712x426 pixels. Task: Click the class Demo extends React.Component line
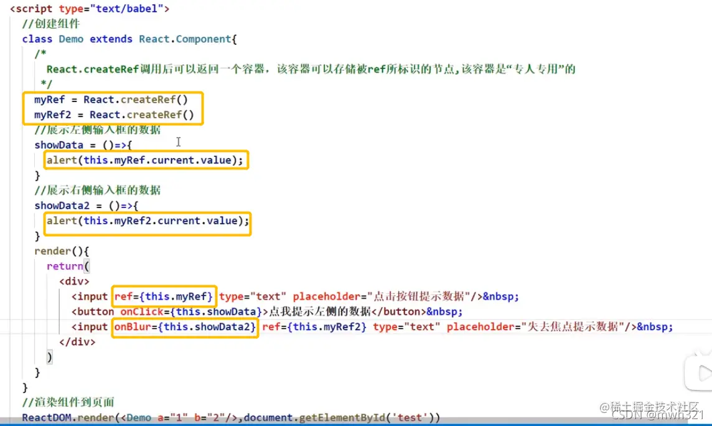(129, 39)
